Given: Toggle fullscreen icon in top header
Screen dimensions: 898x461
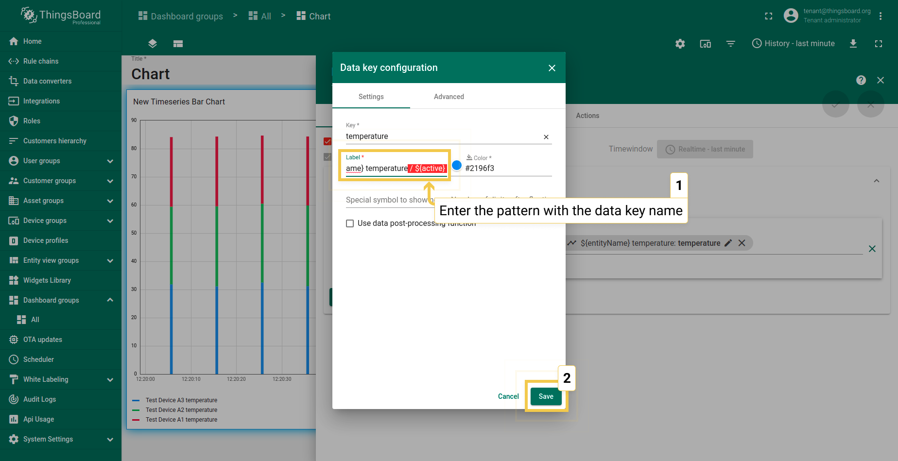Looking at the screenshot, I should tap(769, 16).
